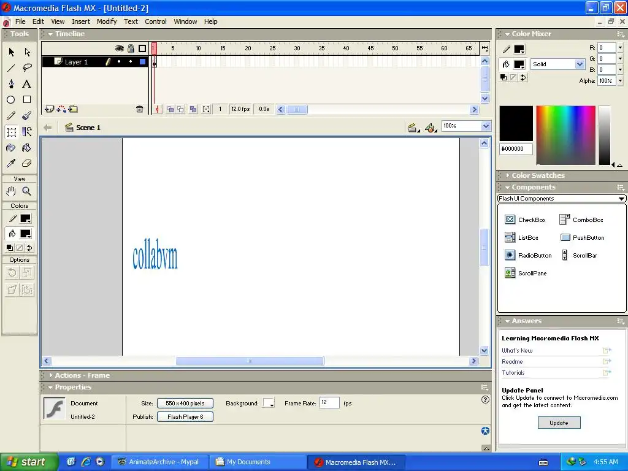Click the brightness slider bar
The height and width of the screenshot is (471, 628).
[604, 136]
